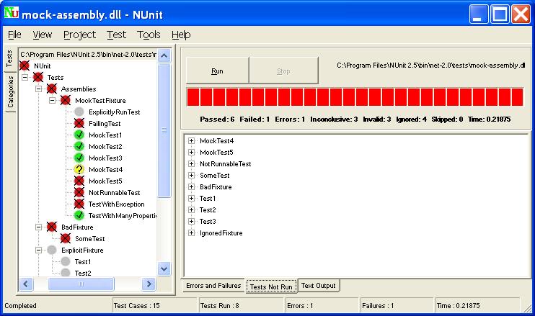The height and width of the screenshot is (316, 535).
Task: Click the red icon beside NotRunnableTest
Action: tap(79, 192)
